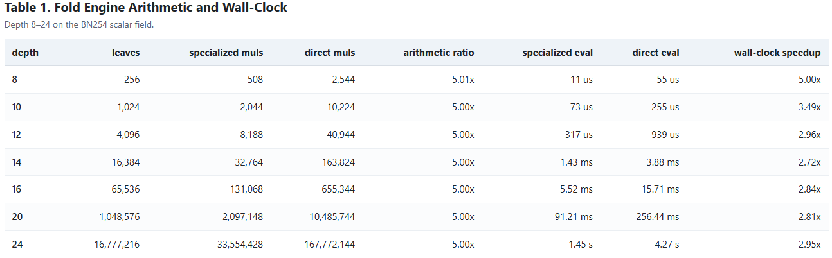The height and width of the screenshot is (258, 832).
Task: Select the "direct muls" column header
Action: [329, 53]
